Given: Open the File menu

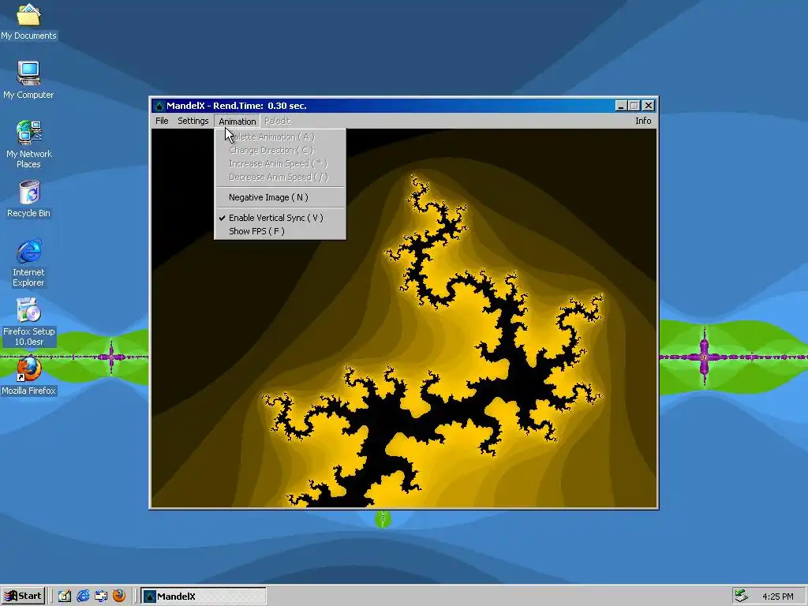Looking at the screenshot, I should coord(162,121).
